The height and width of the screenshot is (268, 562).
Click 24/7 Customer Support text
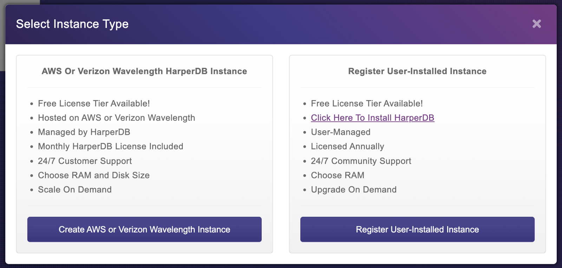coord(85,161)
